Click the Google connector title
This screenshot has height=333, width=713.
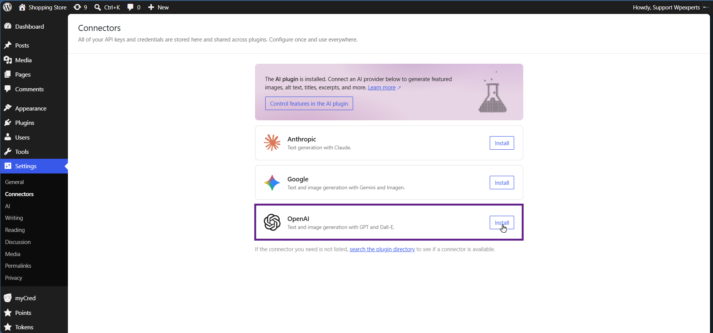click(x=298, y=179)
